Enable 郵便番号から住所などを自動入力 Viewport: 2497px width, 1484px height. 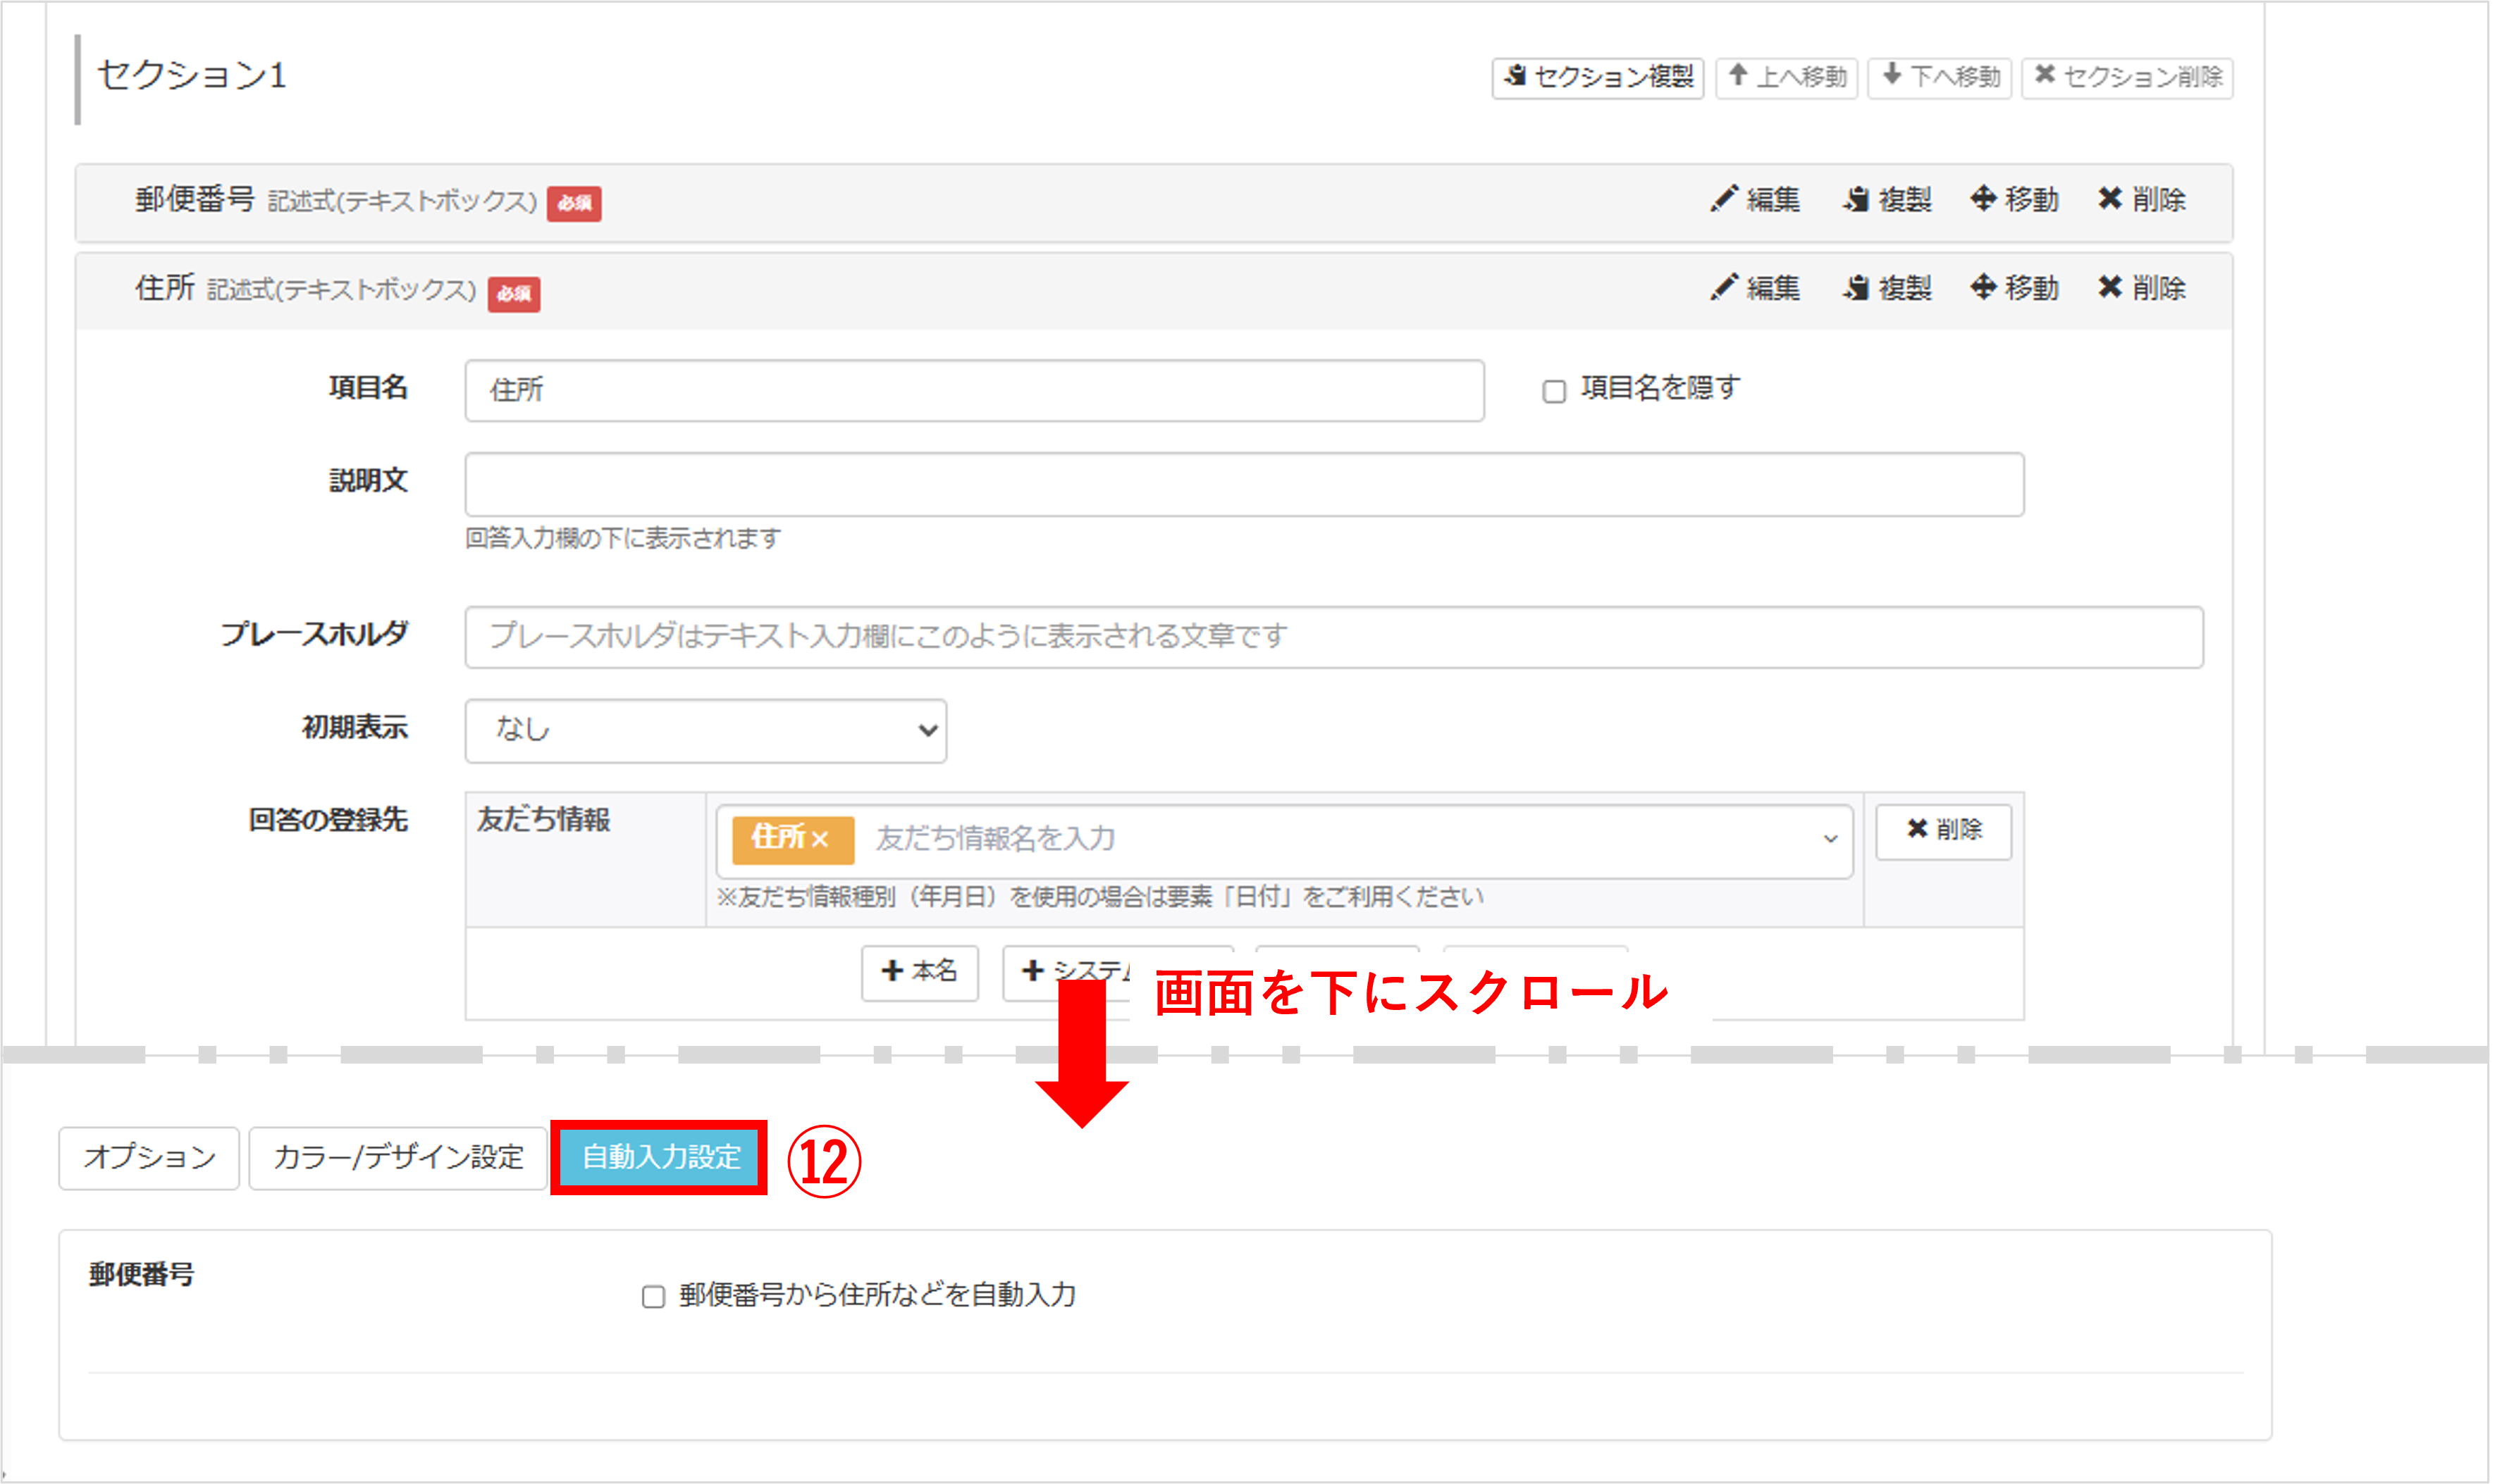(653, 1296)
